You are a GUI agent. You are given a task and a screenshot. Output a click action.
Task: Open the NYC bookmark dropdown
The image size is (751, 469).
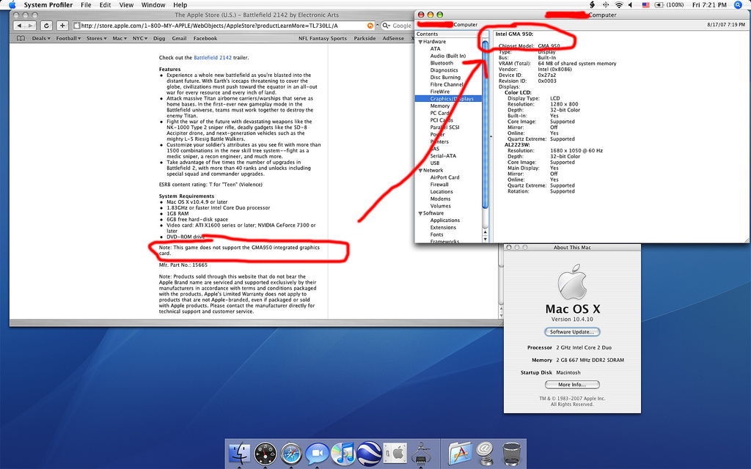click(140, 38)
